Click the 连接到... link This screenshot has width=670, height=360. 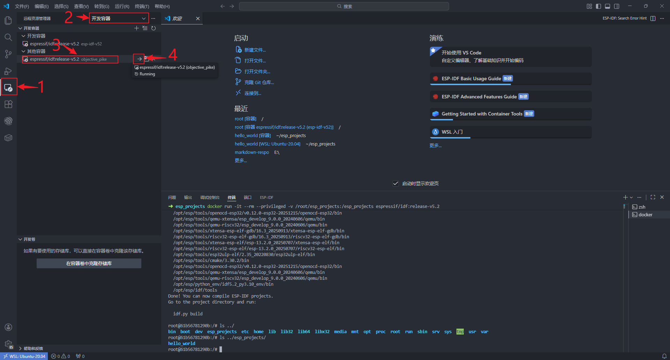253,93
